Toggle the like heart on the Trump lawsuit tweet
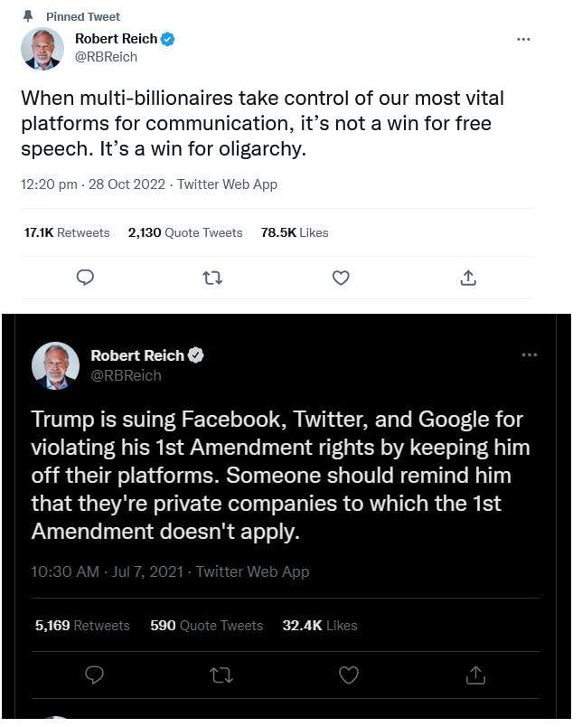This screenshot has height=727, width=582. [350, 675]
